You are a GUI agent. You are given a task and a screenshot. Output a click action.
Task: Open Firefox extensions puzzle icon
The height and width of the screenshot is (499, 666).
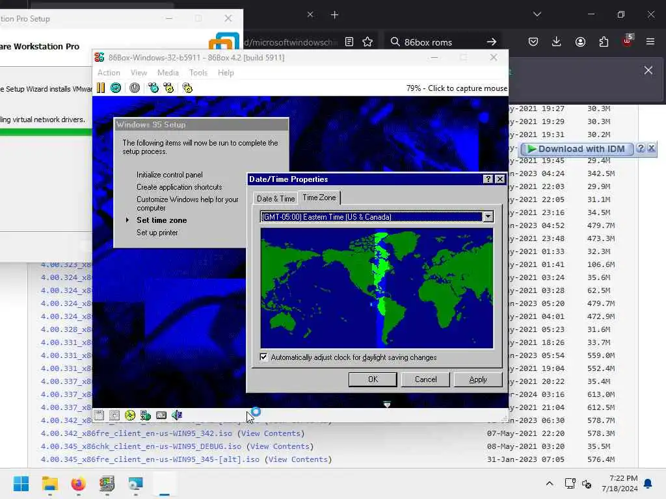click(604, 42)
